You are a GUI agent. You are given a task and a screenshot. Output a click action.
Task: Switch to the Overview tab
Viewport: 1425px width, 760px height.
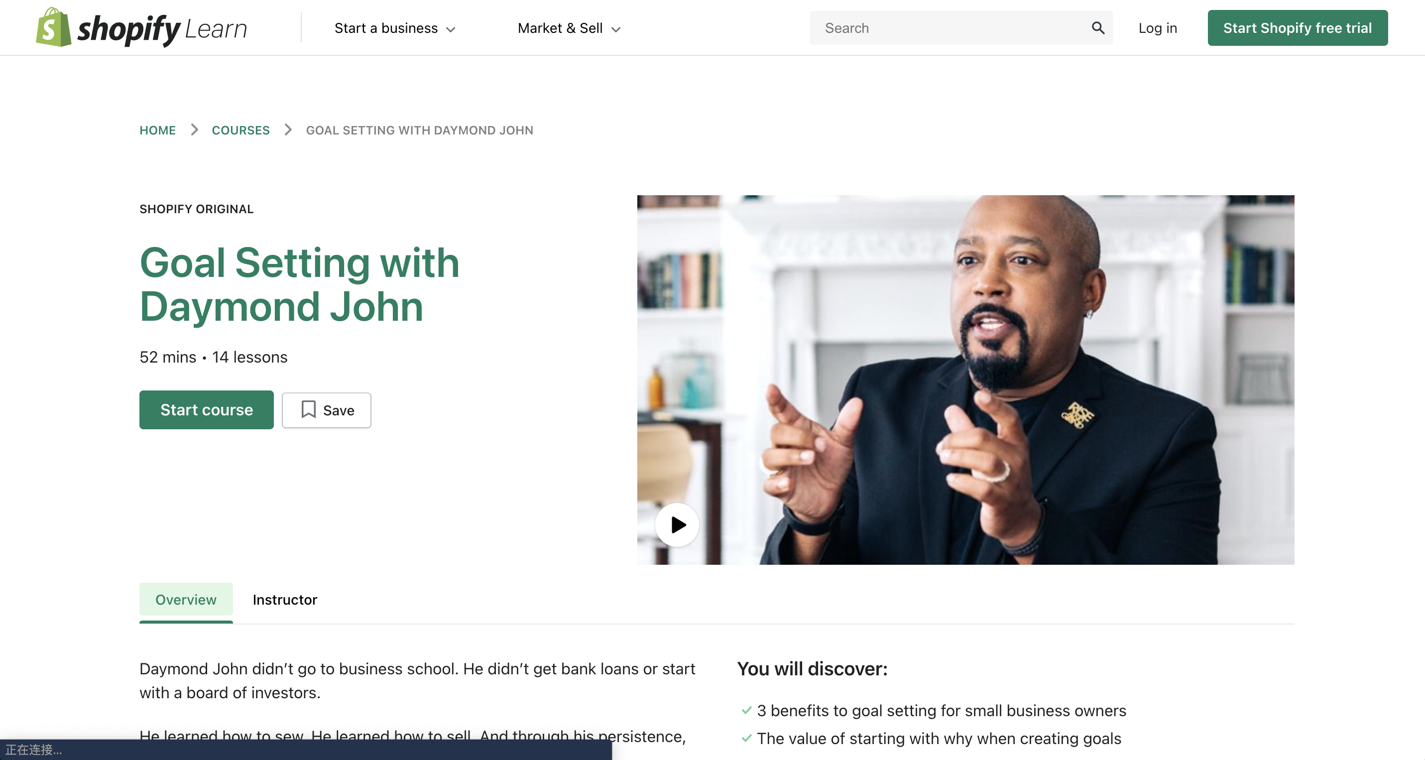(x=186, y=600)
